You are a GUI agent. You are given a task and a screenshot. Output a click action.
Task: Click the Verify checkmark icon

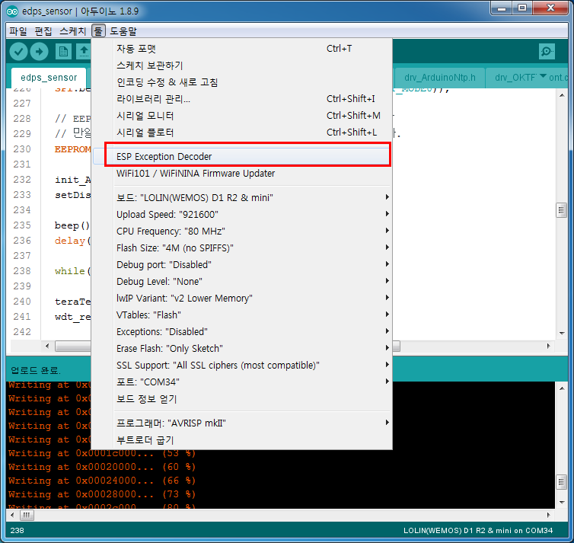(x=18, y=51)
